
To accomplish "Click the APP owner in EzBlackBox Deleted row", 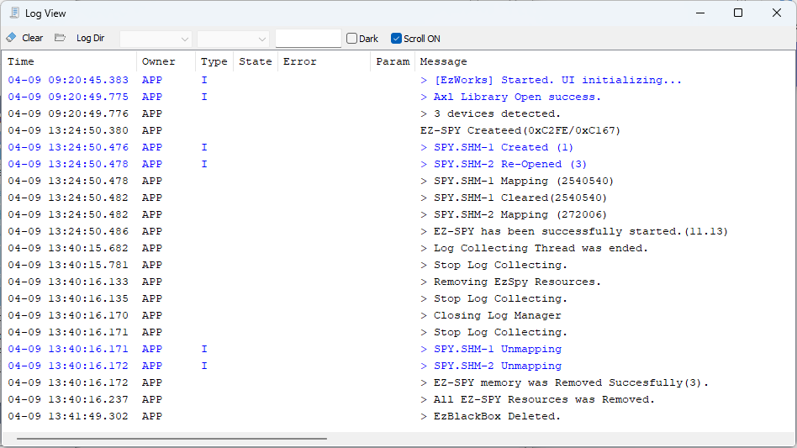I will coord(152,416).
